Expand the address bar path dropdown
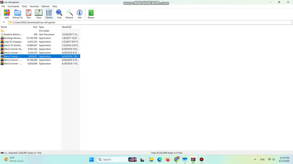This screenshot has height=164, width=293. pyautogui.click(x=291, y=22)
